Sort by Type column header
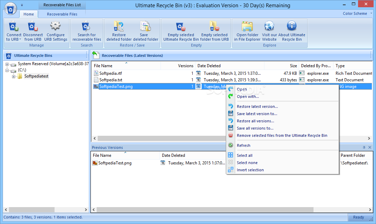 pos(353,65)
